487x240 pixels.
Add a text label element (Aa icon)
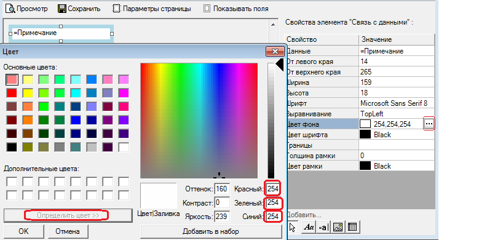309,227
